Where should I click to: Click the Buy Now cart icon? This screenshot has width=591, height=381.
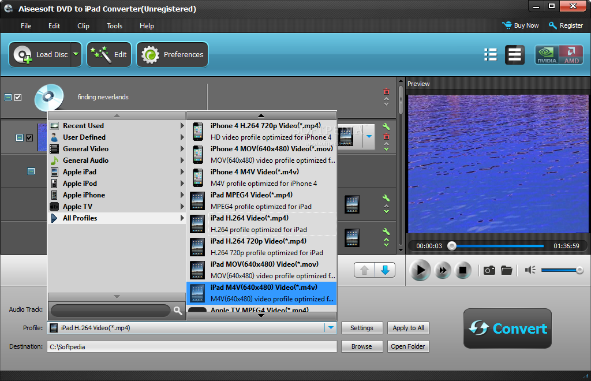(507, 25)
